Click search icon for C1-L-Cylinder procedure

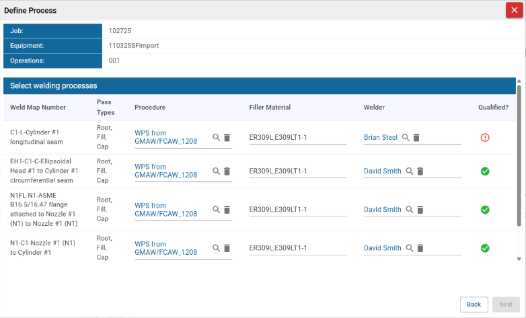point(216,137)
